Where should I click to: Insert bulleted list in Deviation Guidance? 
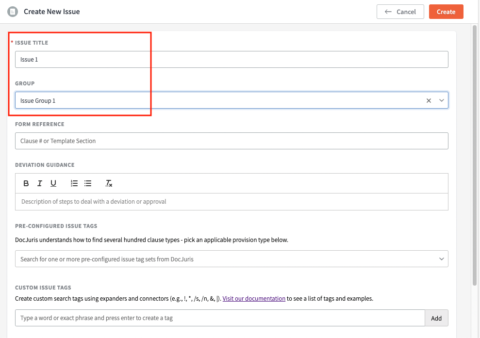88,183
